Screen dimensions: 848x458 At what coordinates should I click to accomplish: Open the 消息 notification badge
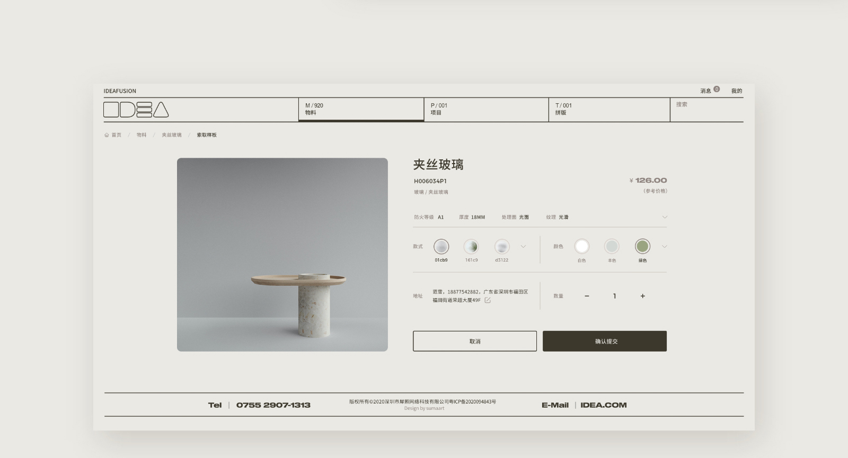pyautogui.click(x=716, y=89)
